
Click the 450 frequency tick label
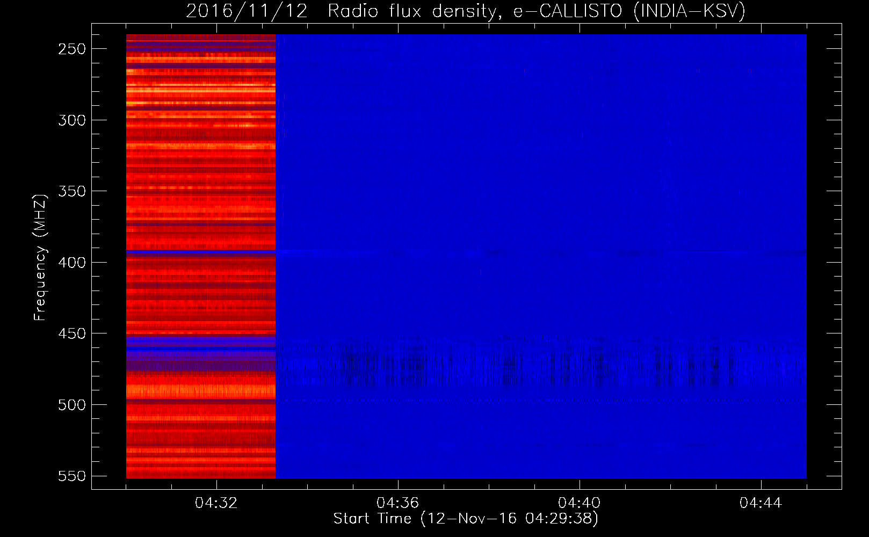pos(72,333)
